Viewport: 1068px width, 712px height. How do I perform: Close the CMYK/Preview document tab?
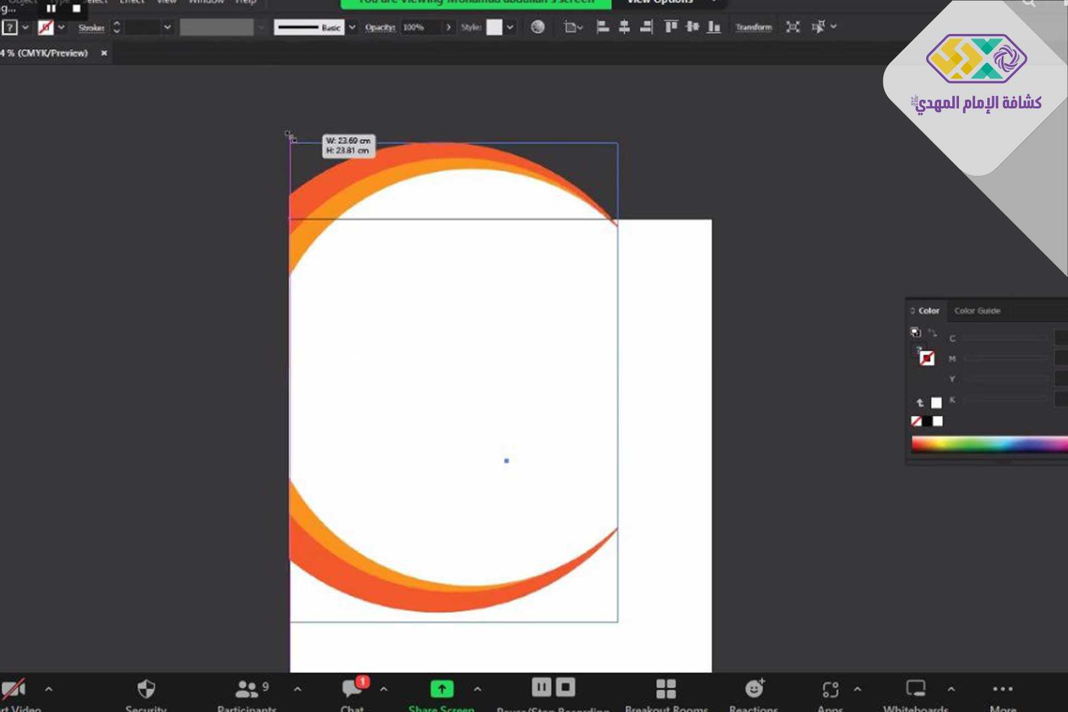click(104, 53)
